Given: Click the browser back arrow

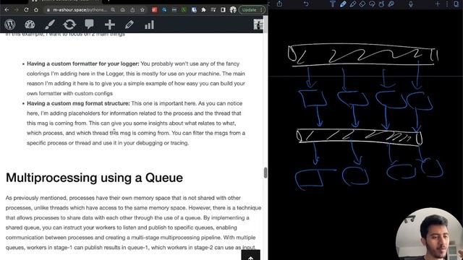Looking at the screenshot, I should [7, 9].
